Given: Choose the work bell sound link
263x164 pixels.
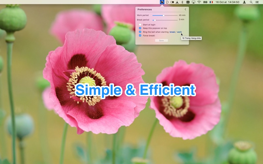Looking at the screenshot, I should (x=179, y=32).
